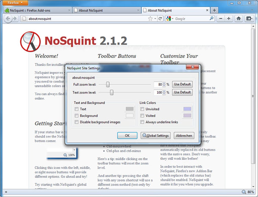
Task: Open the Firefox application menu
Action: [15, 3]
